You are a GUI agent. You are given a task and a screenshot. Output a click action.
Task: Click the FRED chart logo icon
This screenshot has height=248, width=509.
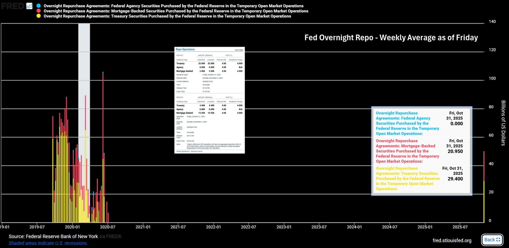[29, 5]
